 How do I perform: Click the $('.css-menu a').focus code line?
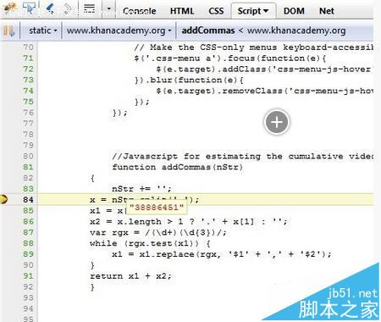tap(230, 58)
